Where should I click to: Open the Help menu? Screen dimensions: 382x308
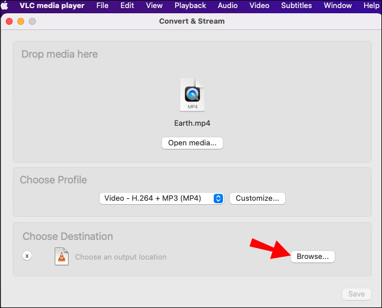click(x=371, y=5)
